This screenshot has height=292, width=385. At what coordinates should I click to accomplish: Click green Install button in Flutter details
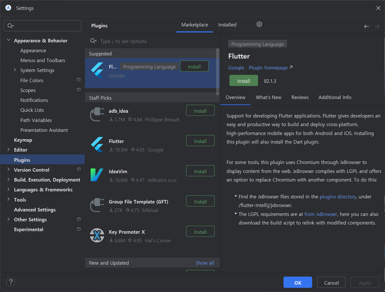point(244,81)
